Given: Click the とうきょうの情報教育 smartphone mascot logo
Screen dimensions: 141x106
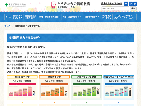Looking at the screenshot, I should tap(53, 5).
